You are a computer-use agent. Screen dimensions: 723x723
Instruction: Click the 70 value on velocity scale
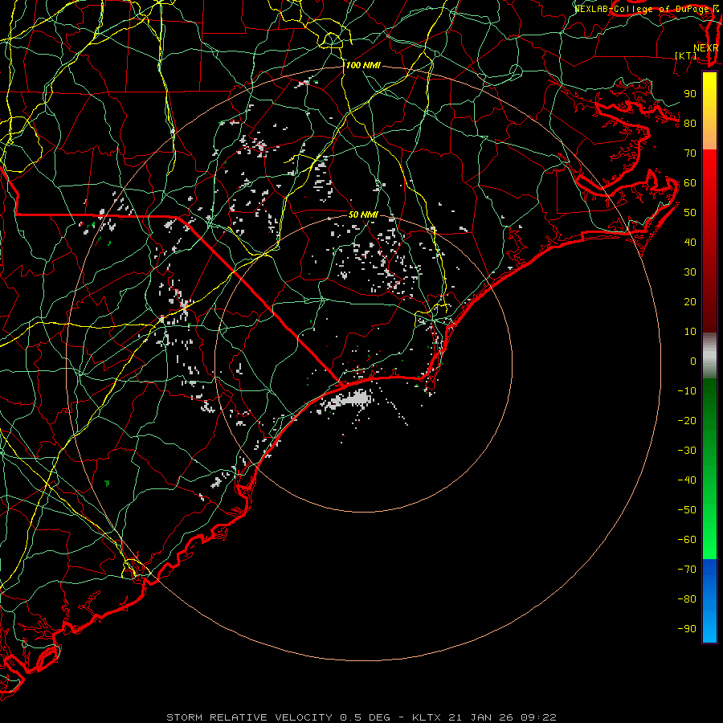690,153
